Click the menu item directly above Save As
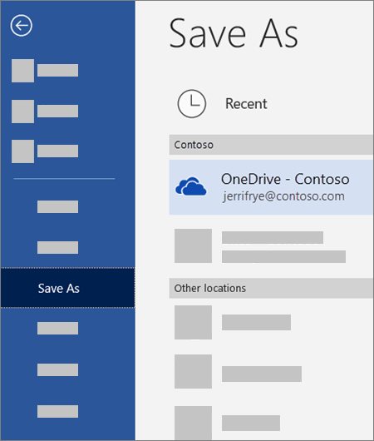 (x=58, y=247)
